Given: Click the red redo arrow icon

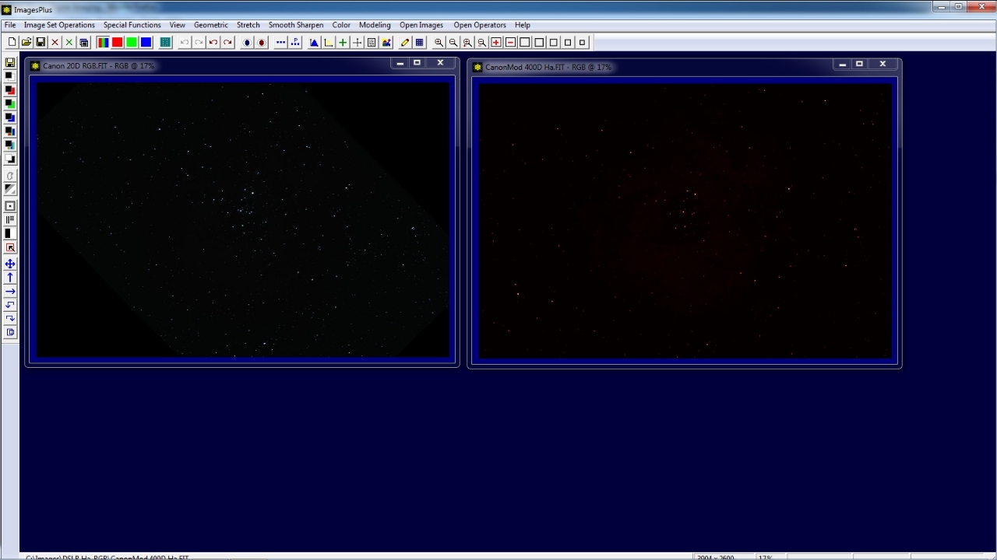Looking at the screenshot, I should coord(227,42).
